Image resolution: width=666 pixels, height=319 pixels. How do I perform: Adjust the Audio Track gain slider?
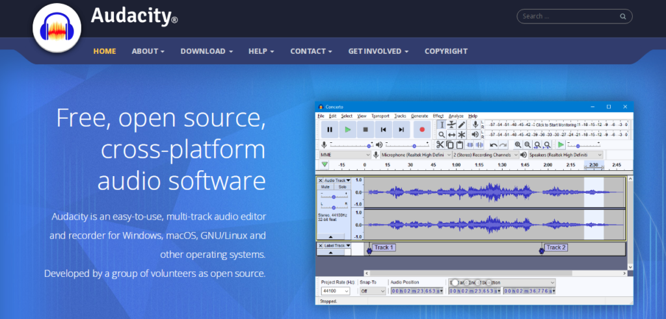[x=334, y=196]
